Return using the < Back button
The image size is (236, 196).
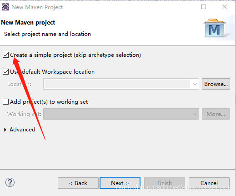[x=78, y=183]
